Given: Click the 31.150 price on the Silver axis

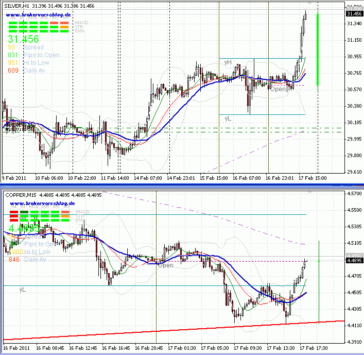Looking at the screenshot, I should pyautogui.click(x=355, y=40).
